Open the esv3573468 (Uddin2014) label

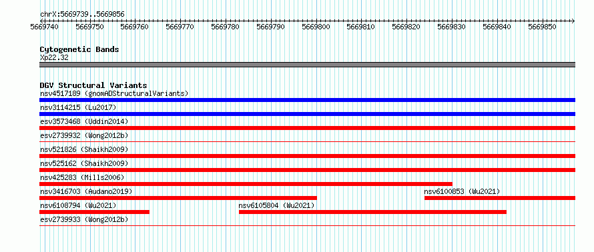pos(84,121)
